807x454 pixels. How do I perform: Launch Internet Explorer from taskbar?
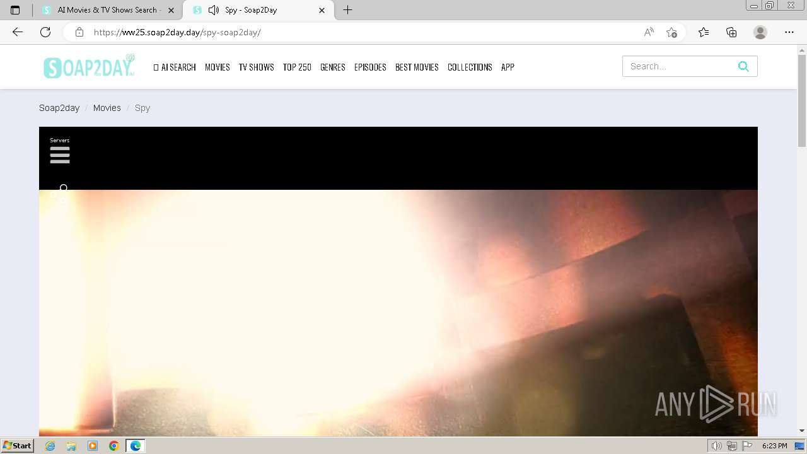coord(50,446)
